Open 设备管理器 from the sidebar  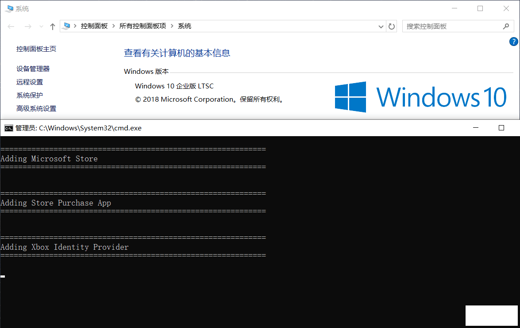point(33,69)
